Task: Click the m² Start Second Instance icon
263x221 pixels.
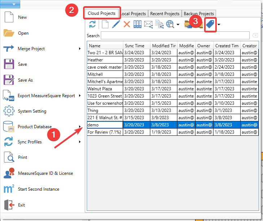Action: tap(9, 189)
